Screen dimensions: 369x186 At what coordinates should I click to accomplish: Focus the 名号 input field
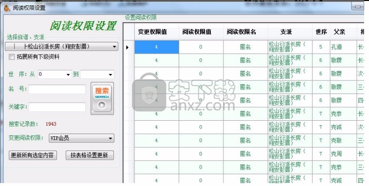pos(57,89)
